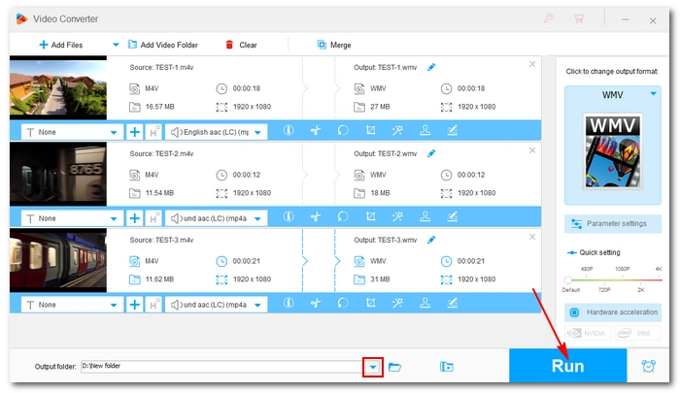680x393 pixels.
Task: Open watermark stamp tool for TEST-2
Action: [425, 216]
